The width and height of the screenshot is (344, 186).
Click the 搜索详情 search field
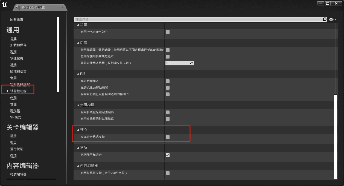coord(197,19)
